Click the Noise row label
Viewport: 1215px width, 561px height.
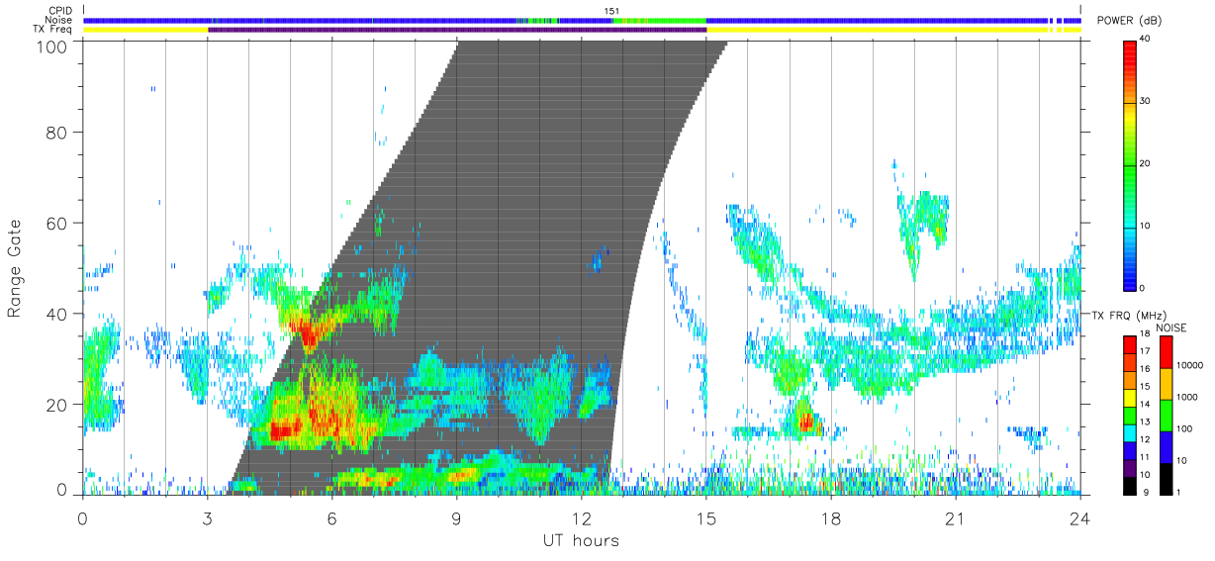tap(58, 20)
